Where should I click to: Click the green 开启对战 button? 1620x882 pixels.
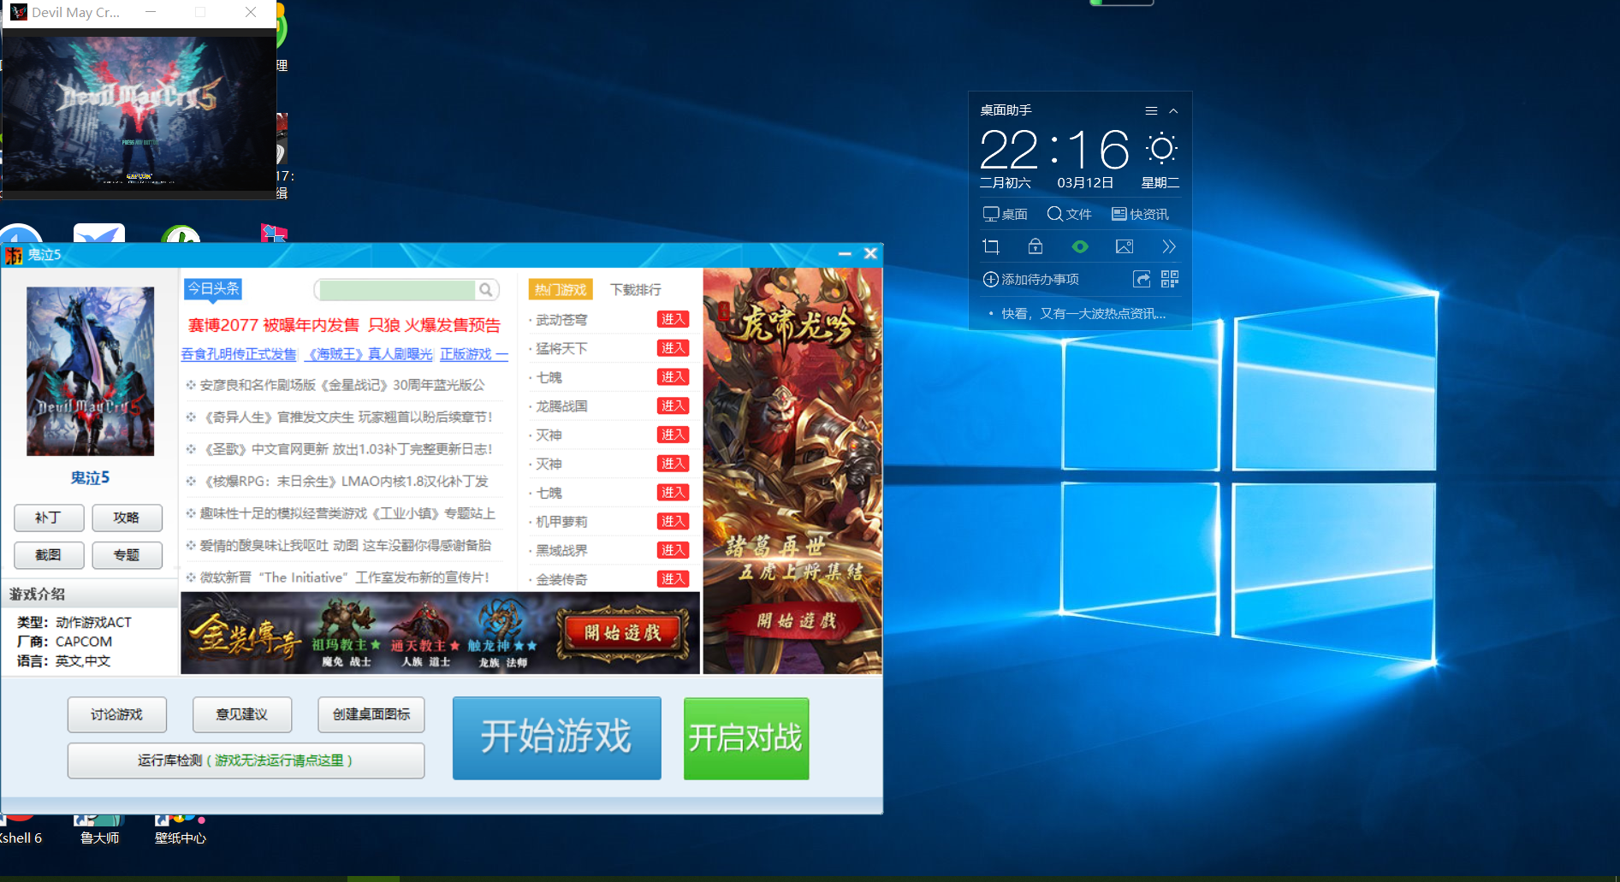point(746,737)
